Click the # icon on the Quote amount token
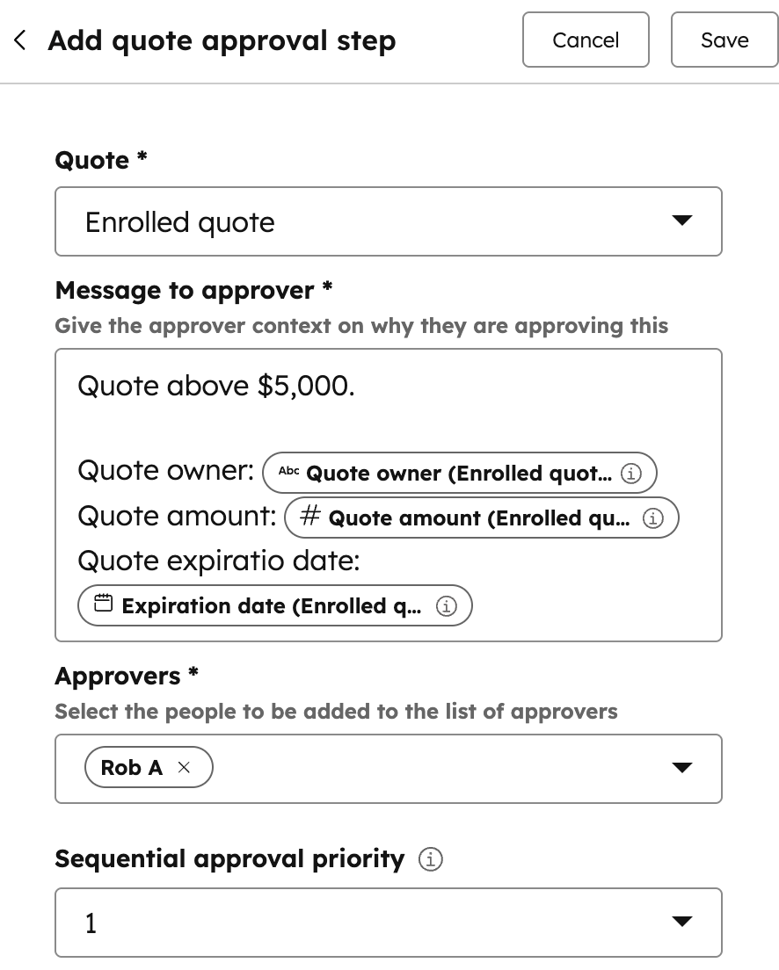Image resolution: width=779 pixels, height=970 pixels. coord(309,518)
